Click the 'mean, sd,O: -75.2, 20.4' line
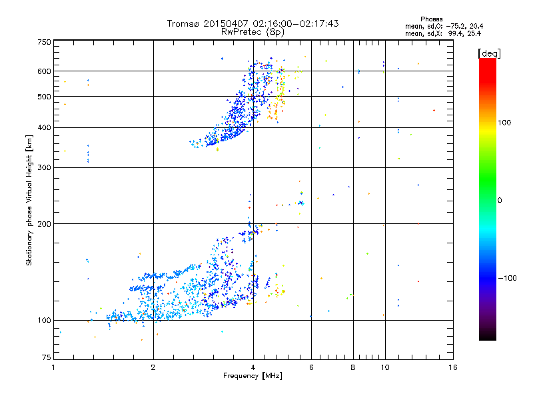This screenshot has height=400, width=533. [444, 26]
